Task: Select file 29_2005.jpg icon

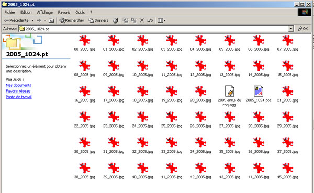Action: tap(288, 117)
